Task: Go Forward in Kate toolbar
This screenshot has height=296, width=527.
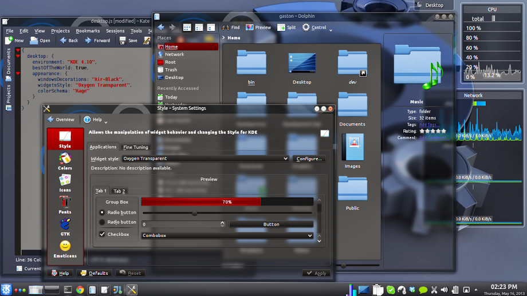Action: 97,40
